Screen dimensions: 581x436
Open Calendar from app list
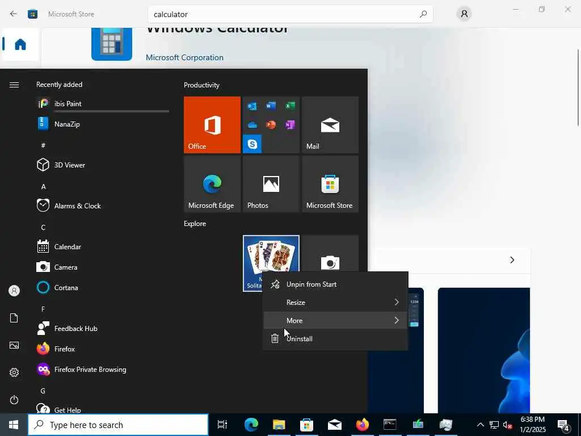tap(103, 246)
